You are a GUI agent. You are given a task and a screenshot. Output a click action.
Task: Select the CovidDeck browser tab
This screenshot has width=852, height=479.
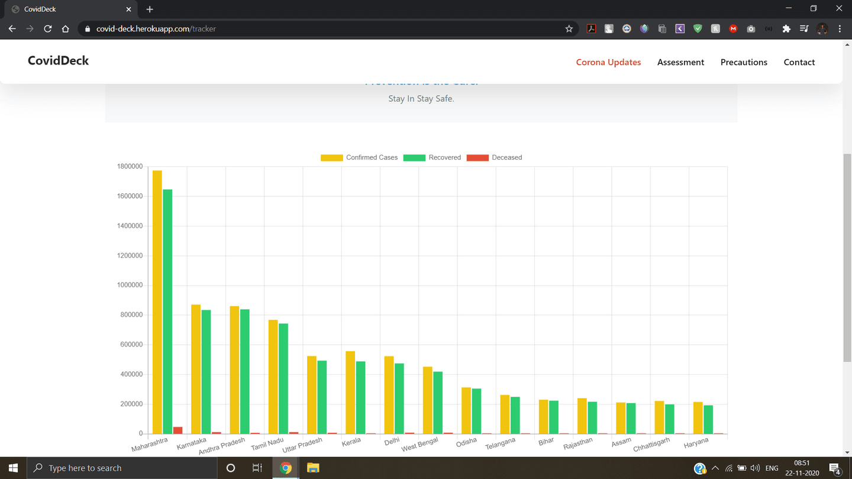coord(71,9)
